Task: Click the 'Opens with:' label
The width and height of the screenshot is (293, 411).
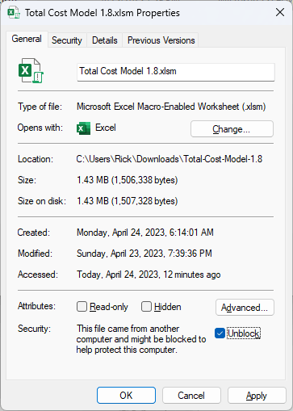Action: tap(40, 128)
